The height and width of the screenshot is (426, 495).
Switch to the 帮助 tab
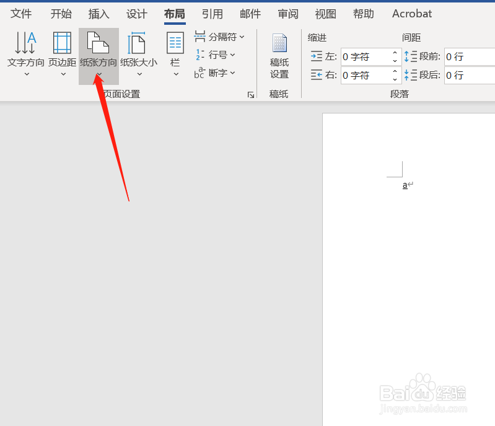[x=364, y=14]
